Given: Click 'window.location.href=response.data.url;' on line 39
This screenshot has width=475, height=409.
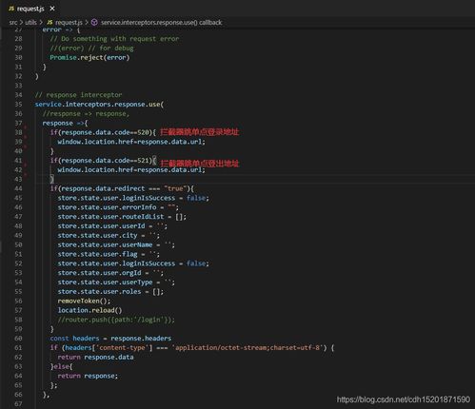Looking at the screenshot, I should point(131,142).
